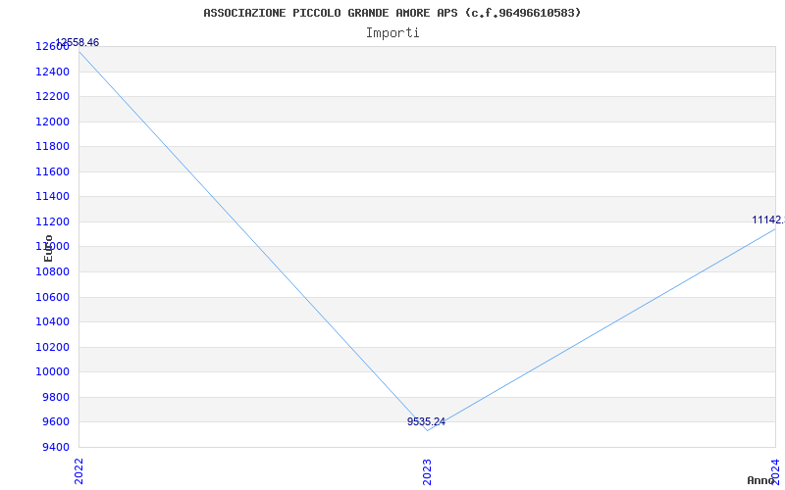Select the 2022 x-axis label

pyautogui.click(x=78, y=471)
